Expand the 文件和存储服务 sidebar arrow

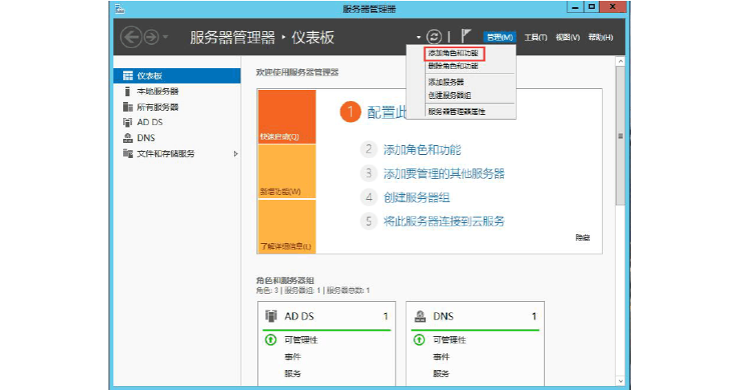(236, 153)
